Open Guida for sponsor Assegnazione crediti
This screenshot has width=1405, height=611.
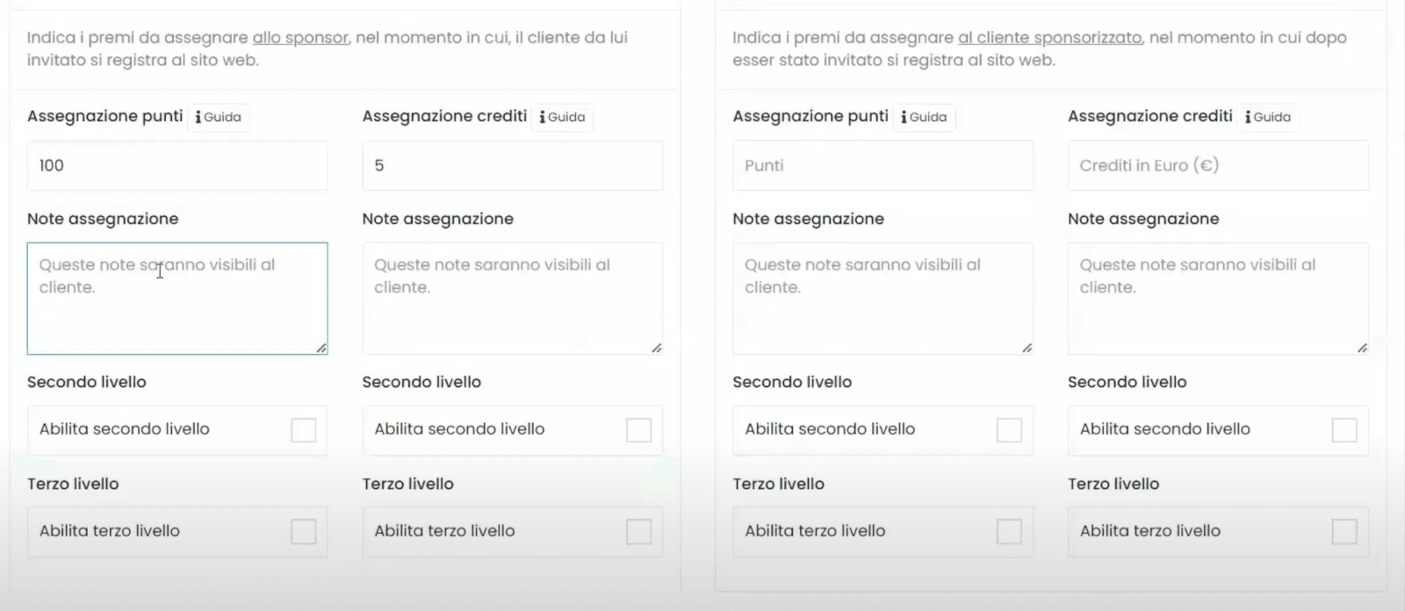click(562, 118)
